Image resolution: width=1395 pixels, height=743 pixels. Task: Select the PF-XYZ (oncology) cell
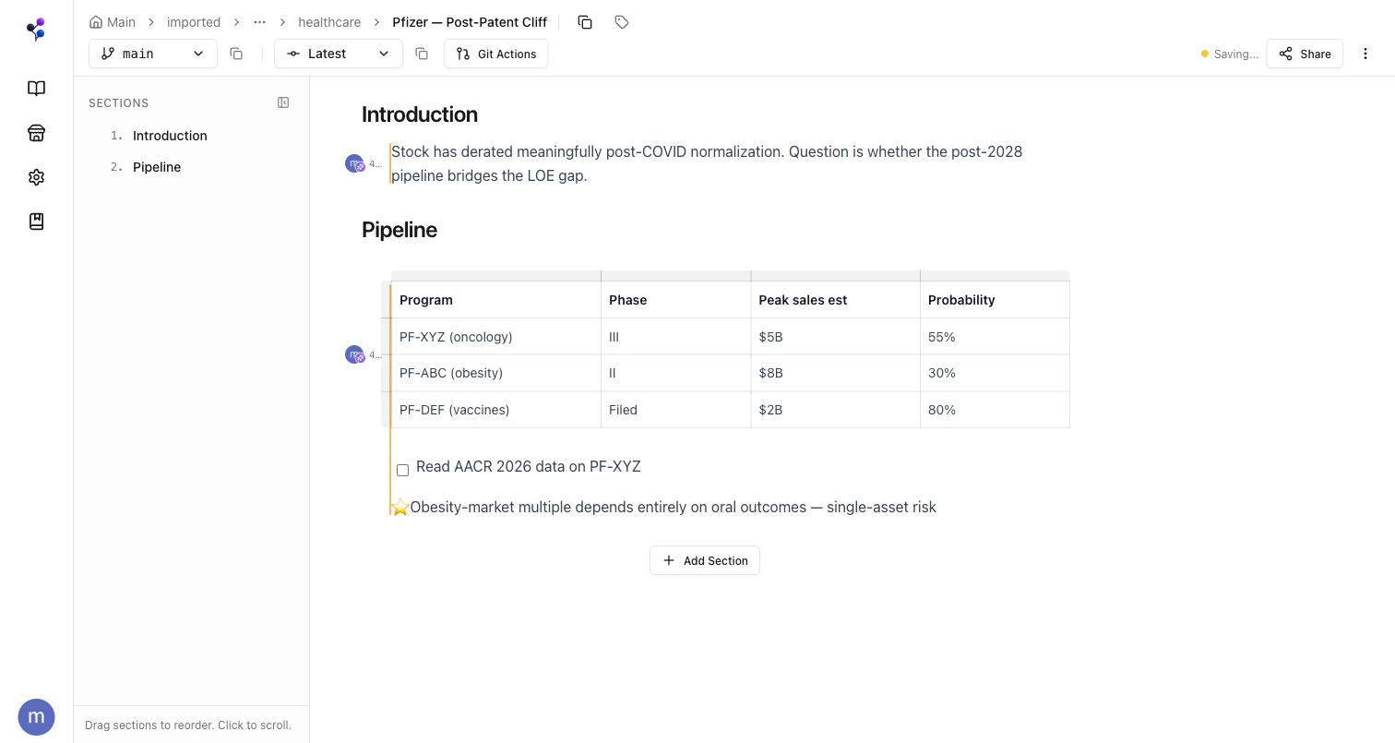pos(496,337)
